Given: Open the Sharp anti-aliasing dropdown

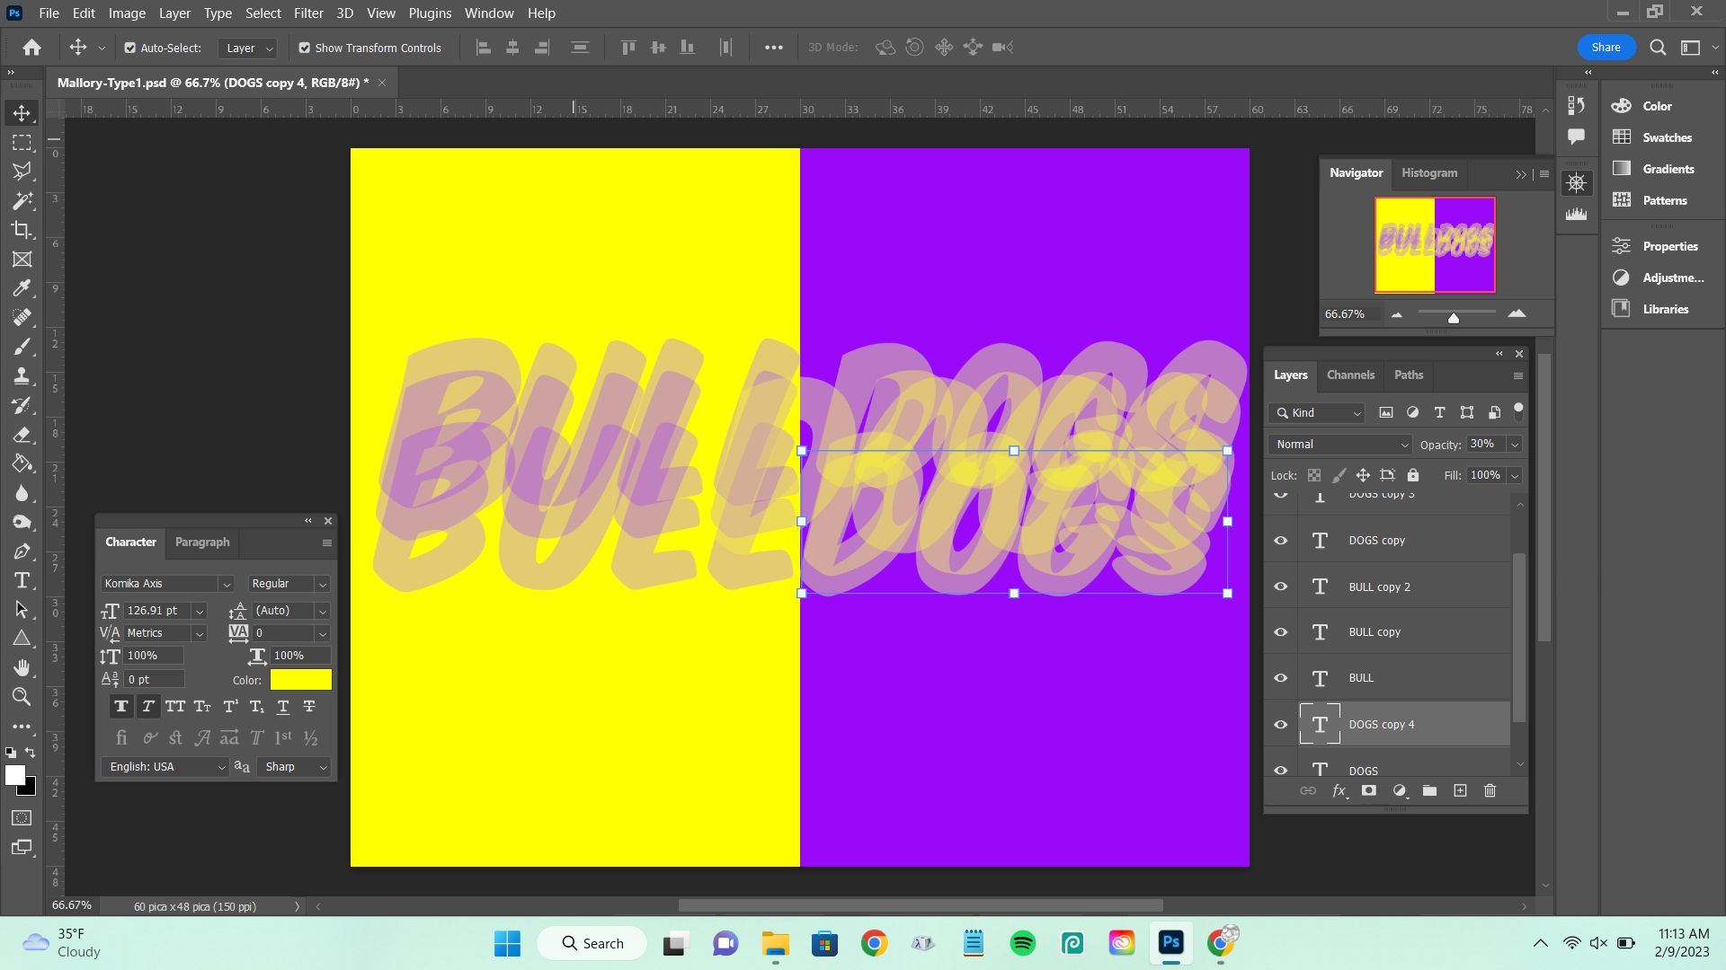Looking at the screenshot, I should point(294,767).
